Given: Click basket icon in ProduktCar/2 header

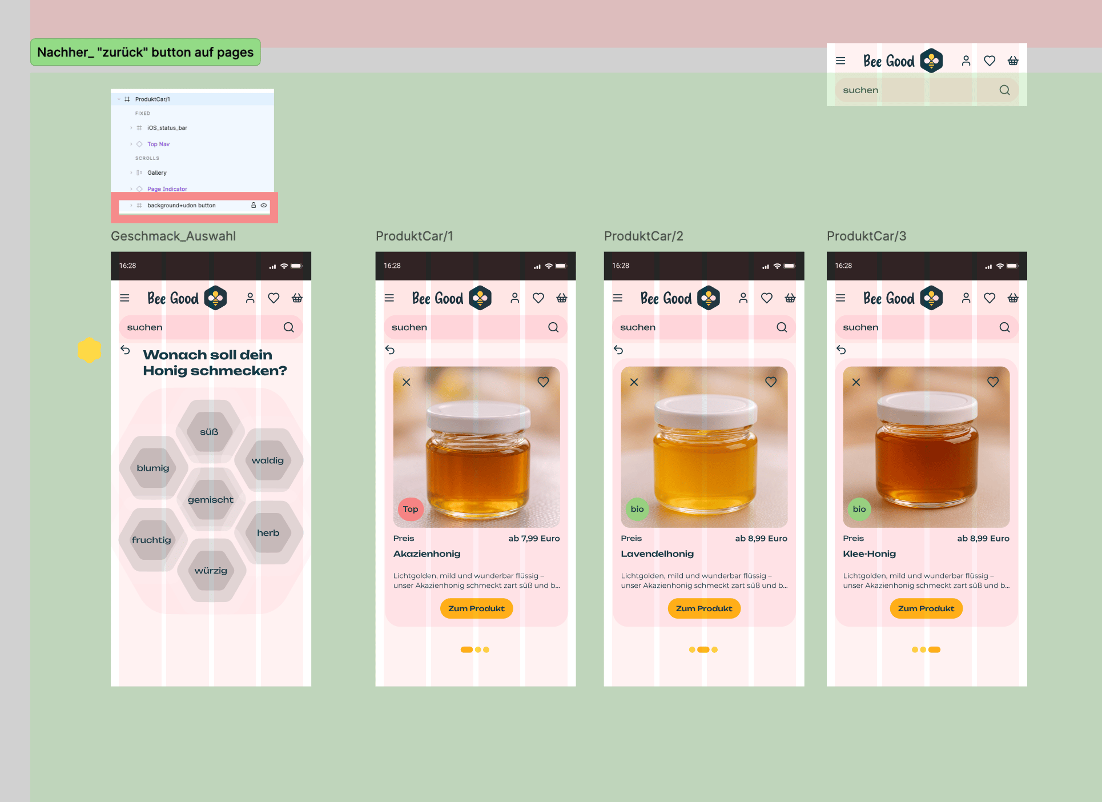Looking at the screenshot, I should tap(790, 298).
